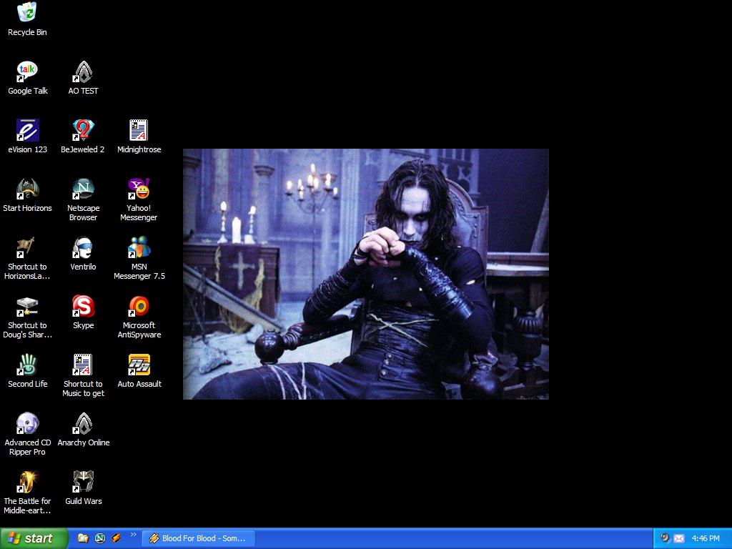Image resolution: width=732 pixels, height=549 pixels.
Task: Click the Netscape Quick Launch icon
Action: click(x=100, y=538)
